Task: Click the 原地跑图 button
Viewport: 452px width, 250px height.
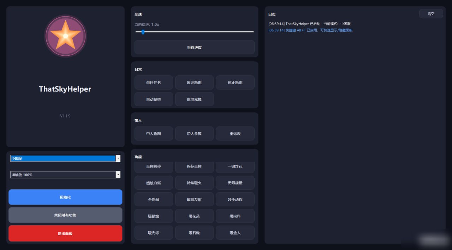Action: (194, 83)
